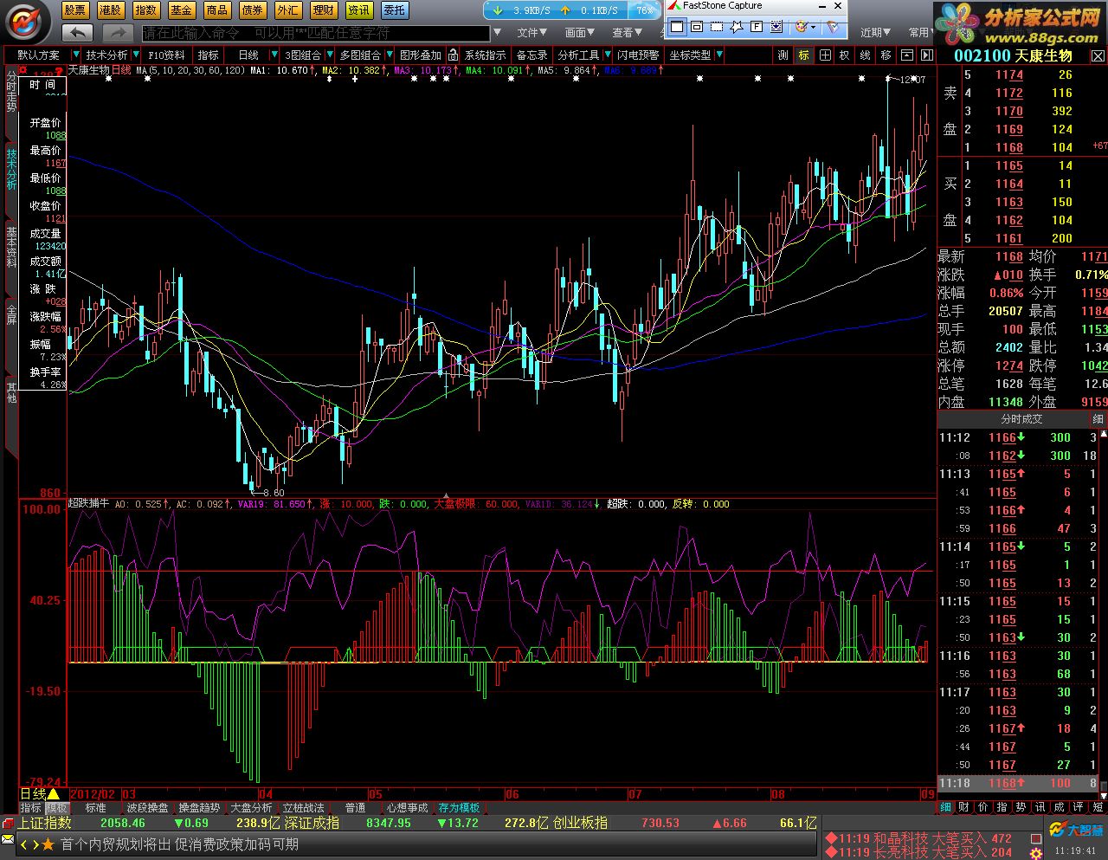Open FastStone settings icon
The width and height of the screenshot is (1108, 860).
point(832,27)
